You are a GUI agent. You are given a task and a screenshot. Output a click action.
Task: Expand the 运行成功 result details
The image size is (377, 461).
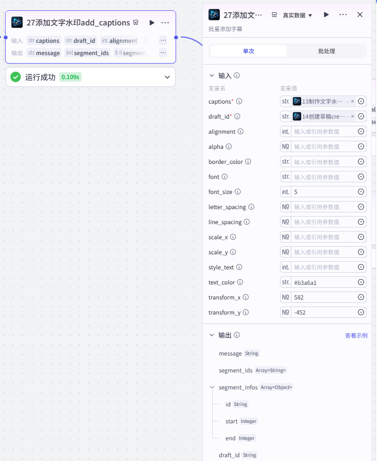tap(167, 77)
